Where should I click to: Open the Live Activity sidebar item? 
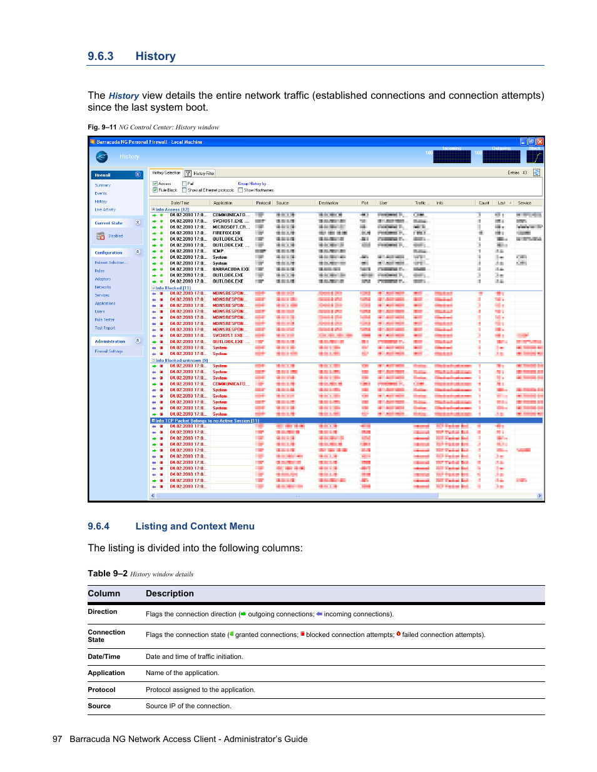click(105, 209)
